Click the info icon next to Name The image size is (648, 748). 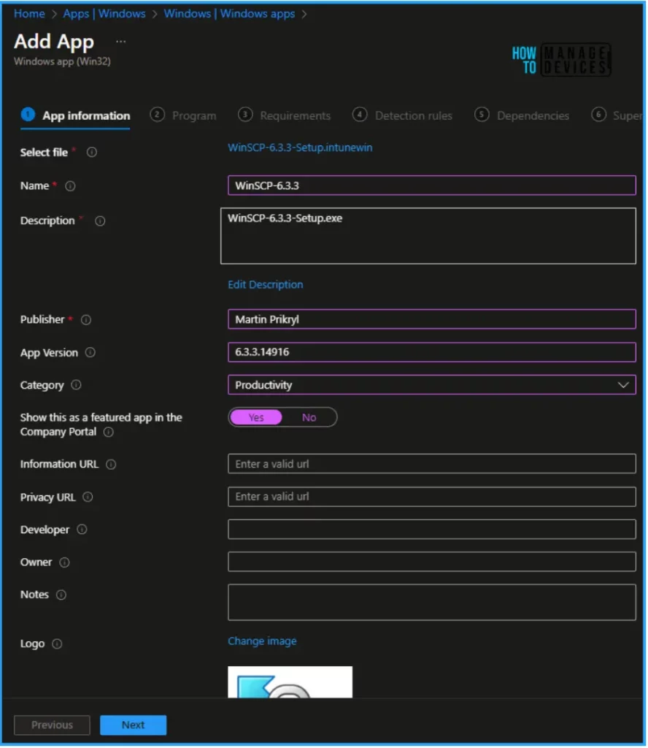(x=70, y=186)
